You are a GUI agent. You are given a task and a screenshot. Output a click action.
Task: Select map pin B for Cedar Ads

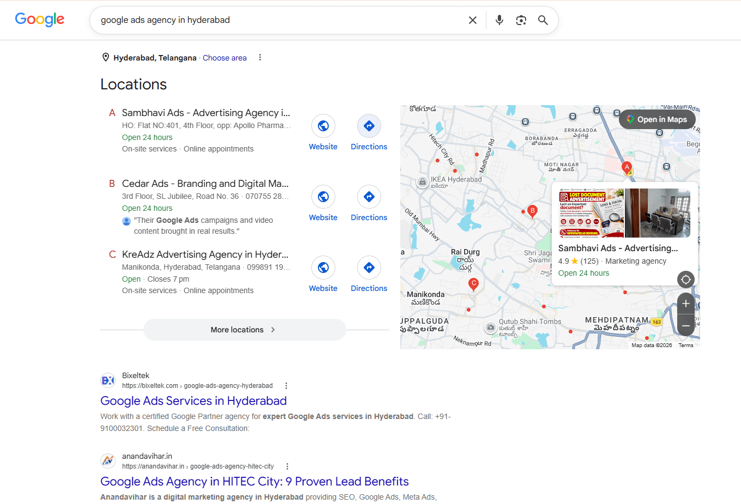tap(533, 211)
